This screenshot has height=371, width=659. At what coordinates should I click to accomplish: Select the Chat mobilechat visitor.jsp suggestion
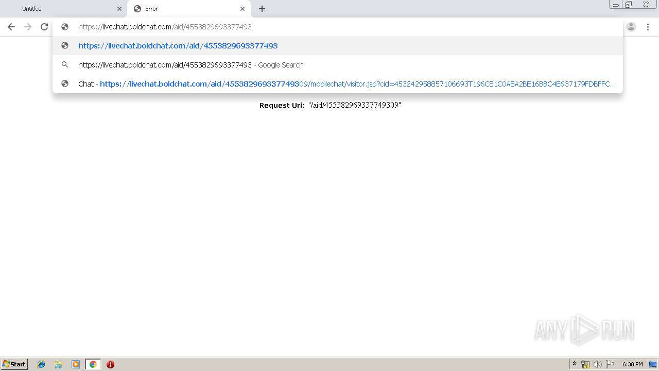pyautogui.click(x=338, y=84)
